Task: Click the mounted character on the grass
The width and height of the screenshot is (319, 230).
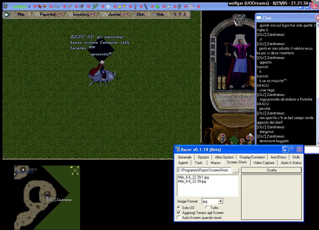Action: (x=101, y=73)
